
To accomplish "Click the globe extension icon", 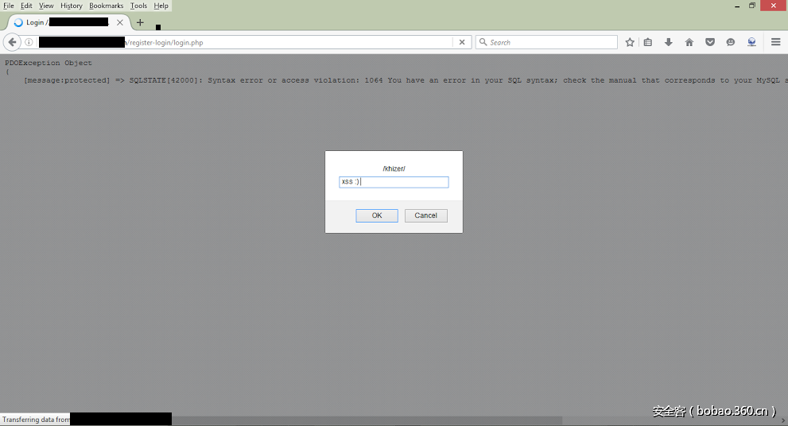I will (751, 42).
